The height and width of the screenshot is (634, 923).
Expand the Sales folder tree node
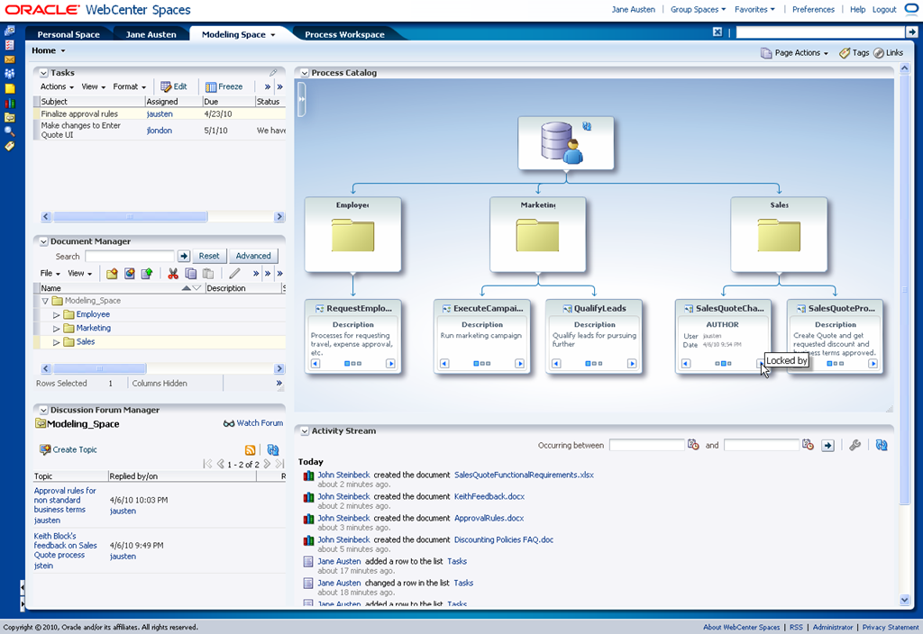57,342
